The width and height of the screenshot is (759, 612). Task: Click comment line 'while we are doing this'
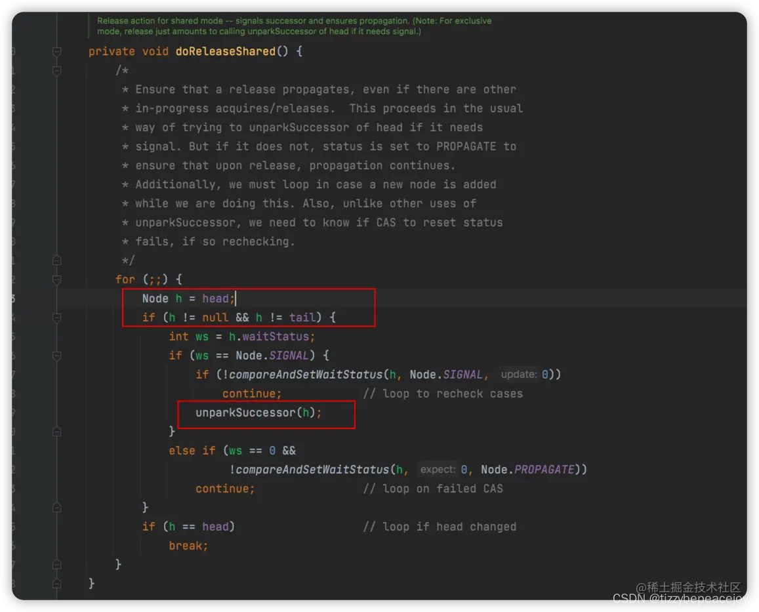coord(299,203)
